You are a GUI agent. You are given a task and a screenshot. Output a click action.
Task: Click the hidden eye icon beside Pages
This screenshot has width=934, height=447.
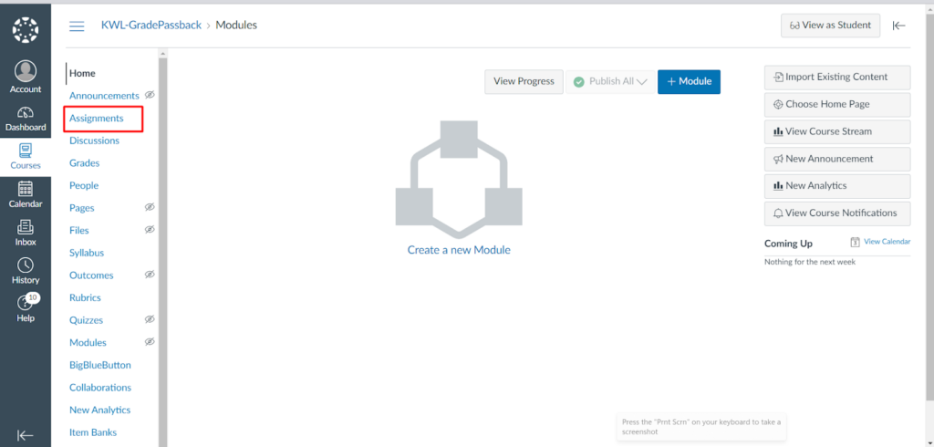[150, 207]
